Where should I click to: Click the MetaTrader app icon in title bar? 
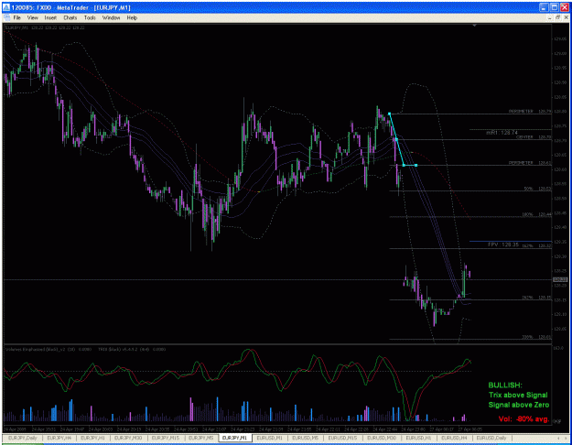[6, 7]
